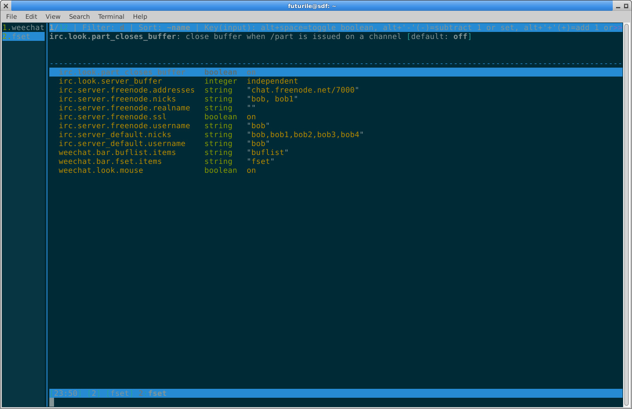Select the weechat.bar.buflist.items option
Viewport: 632px width, 409px height.
(x=117, y=153)
